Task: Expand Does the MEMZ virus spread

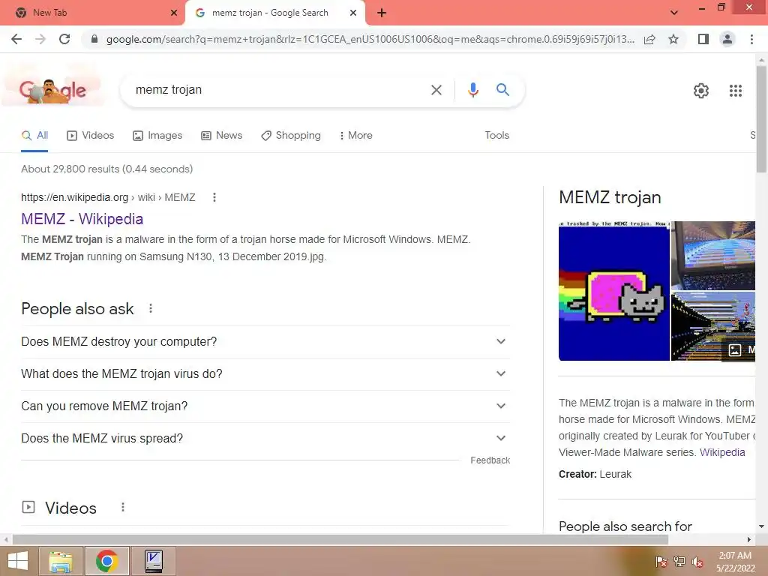Action: tap(265, 438)
